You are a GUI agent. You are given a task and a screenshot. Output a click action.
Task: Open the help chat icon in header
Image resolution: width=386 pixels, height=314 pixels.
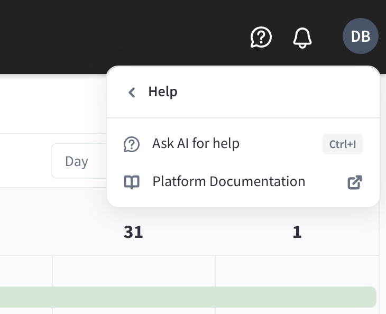(x=261, y=37)
